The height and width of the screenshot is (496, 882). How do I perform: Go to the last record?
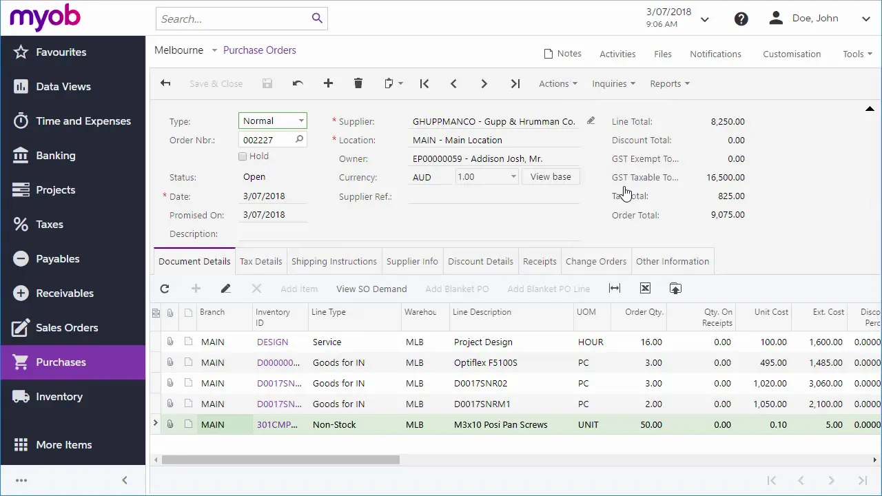[x=515, y=83]
